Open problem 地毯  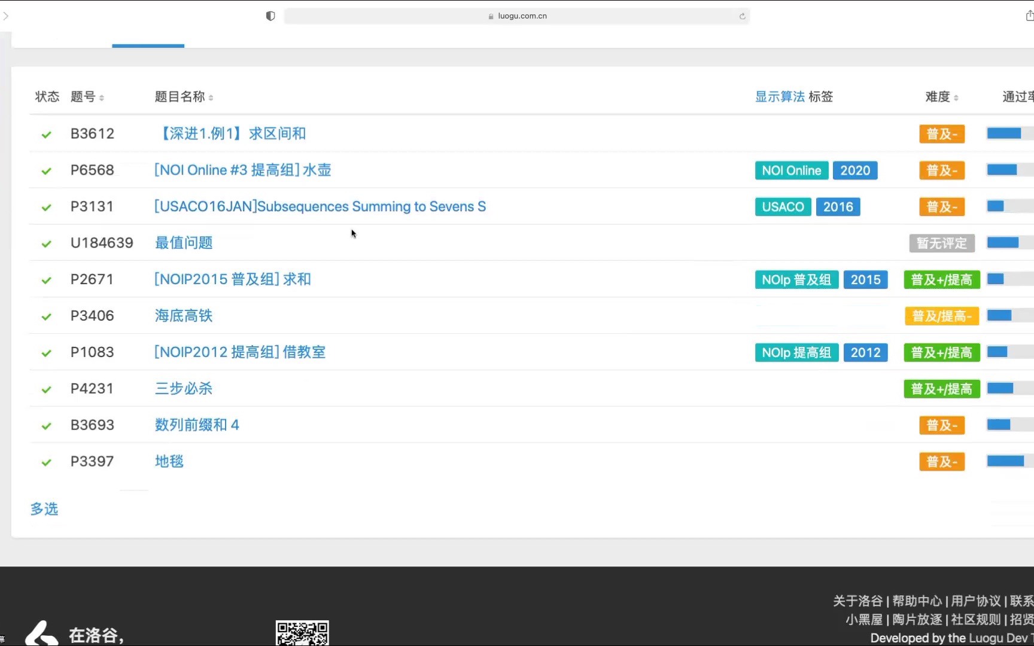click(x=169, y=462)
